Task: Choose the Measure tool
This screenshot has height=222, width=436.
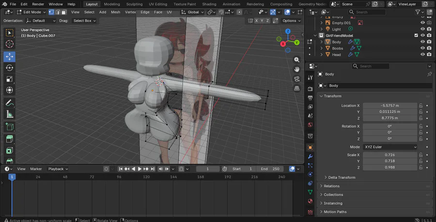Action: (x=10, y=114)
